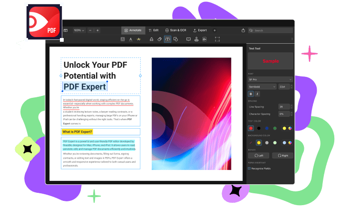Open the 100% zoom level dropdown
The width and height of the screenshot is (340, 208).
click(78, 30)
